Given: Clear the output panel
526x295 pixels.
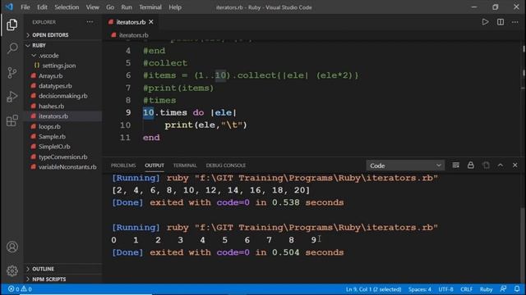Looking at the screenshot, I should tap(455, 166).
